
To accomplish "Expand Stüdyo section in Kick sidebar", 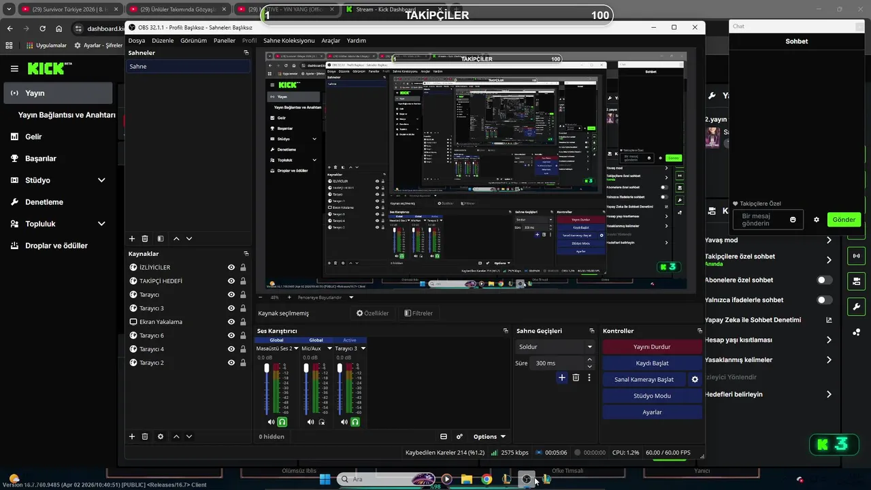I will click(x=101, y=180).
